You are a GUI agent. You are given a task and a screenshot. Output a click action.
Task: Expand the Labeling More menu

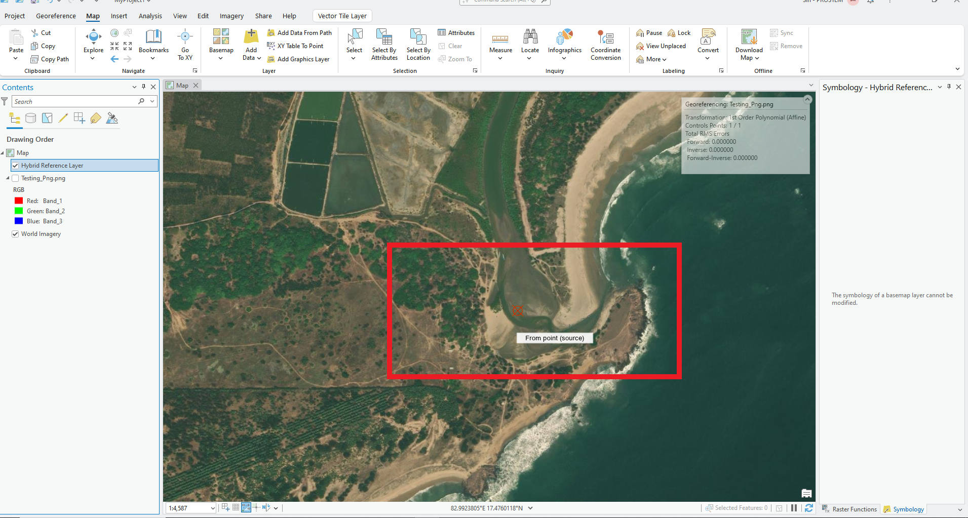coord(651,59)
